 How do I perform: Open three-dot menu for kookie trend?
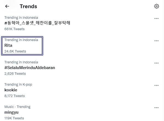point(156,85)
